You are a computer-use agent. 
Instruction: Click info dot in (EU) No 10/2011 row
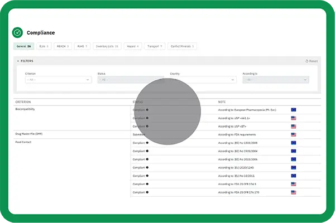click(x=147, y=176)
